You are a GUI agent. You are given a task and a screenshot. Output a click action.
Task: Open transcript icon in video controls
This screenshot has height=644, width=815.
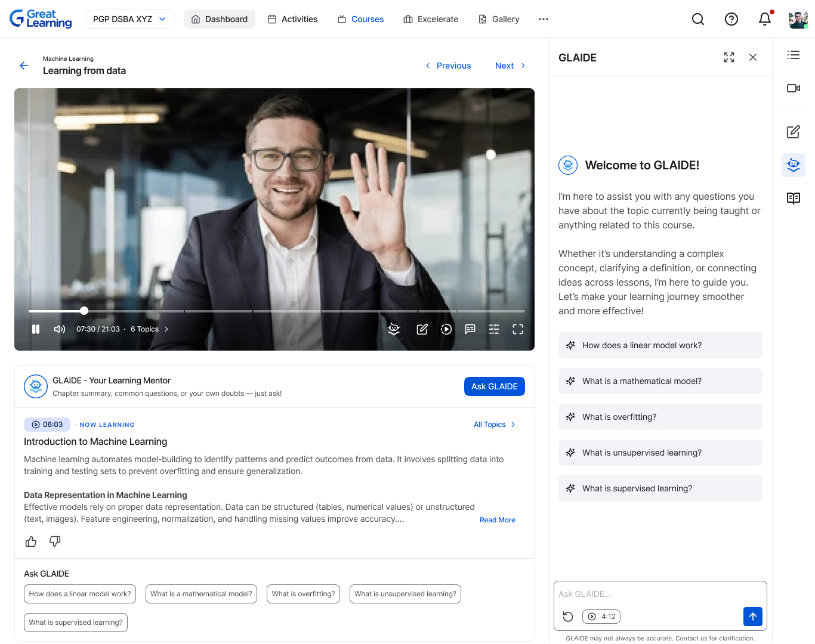pos(470,329)
